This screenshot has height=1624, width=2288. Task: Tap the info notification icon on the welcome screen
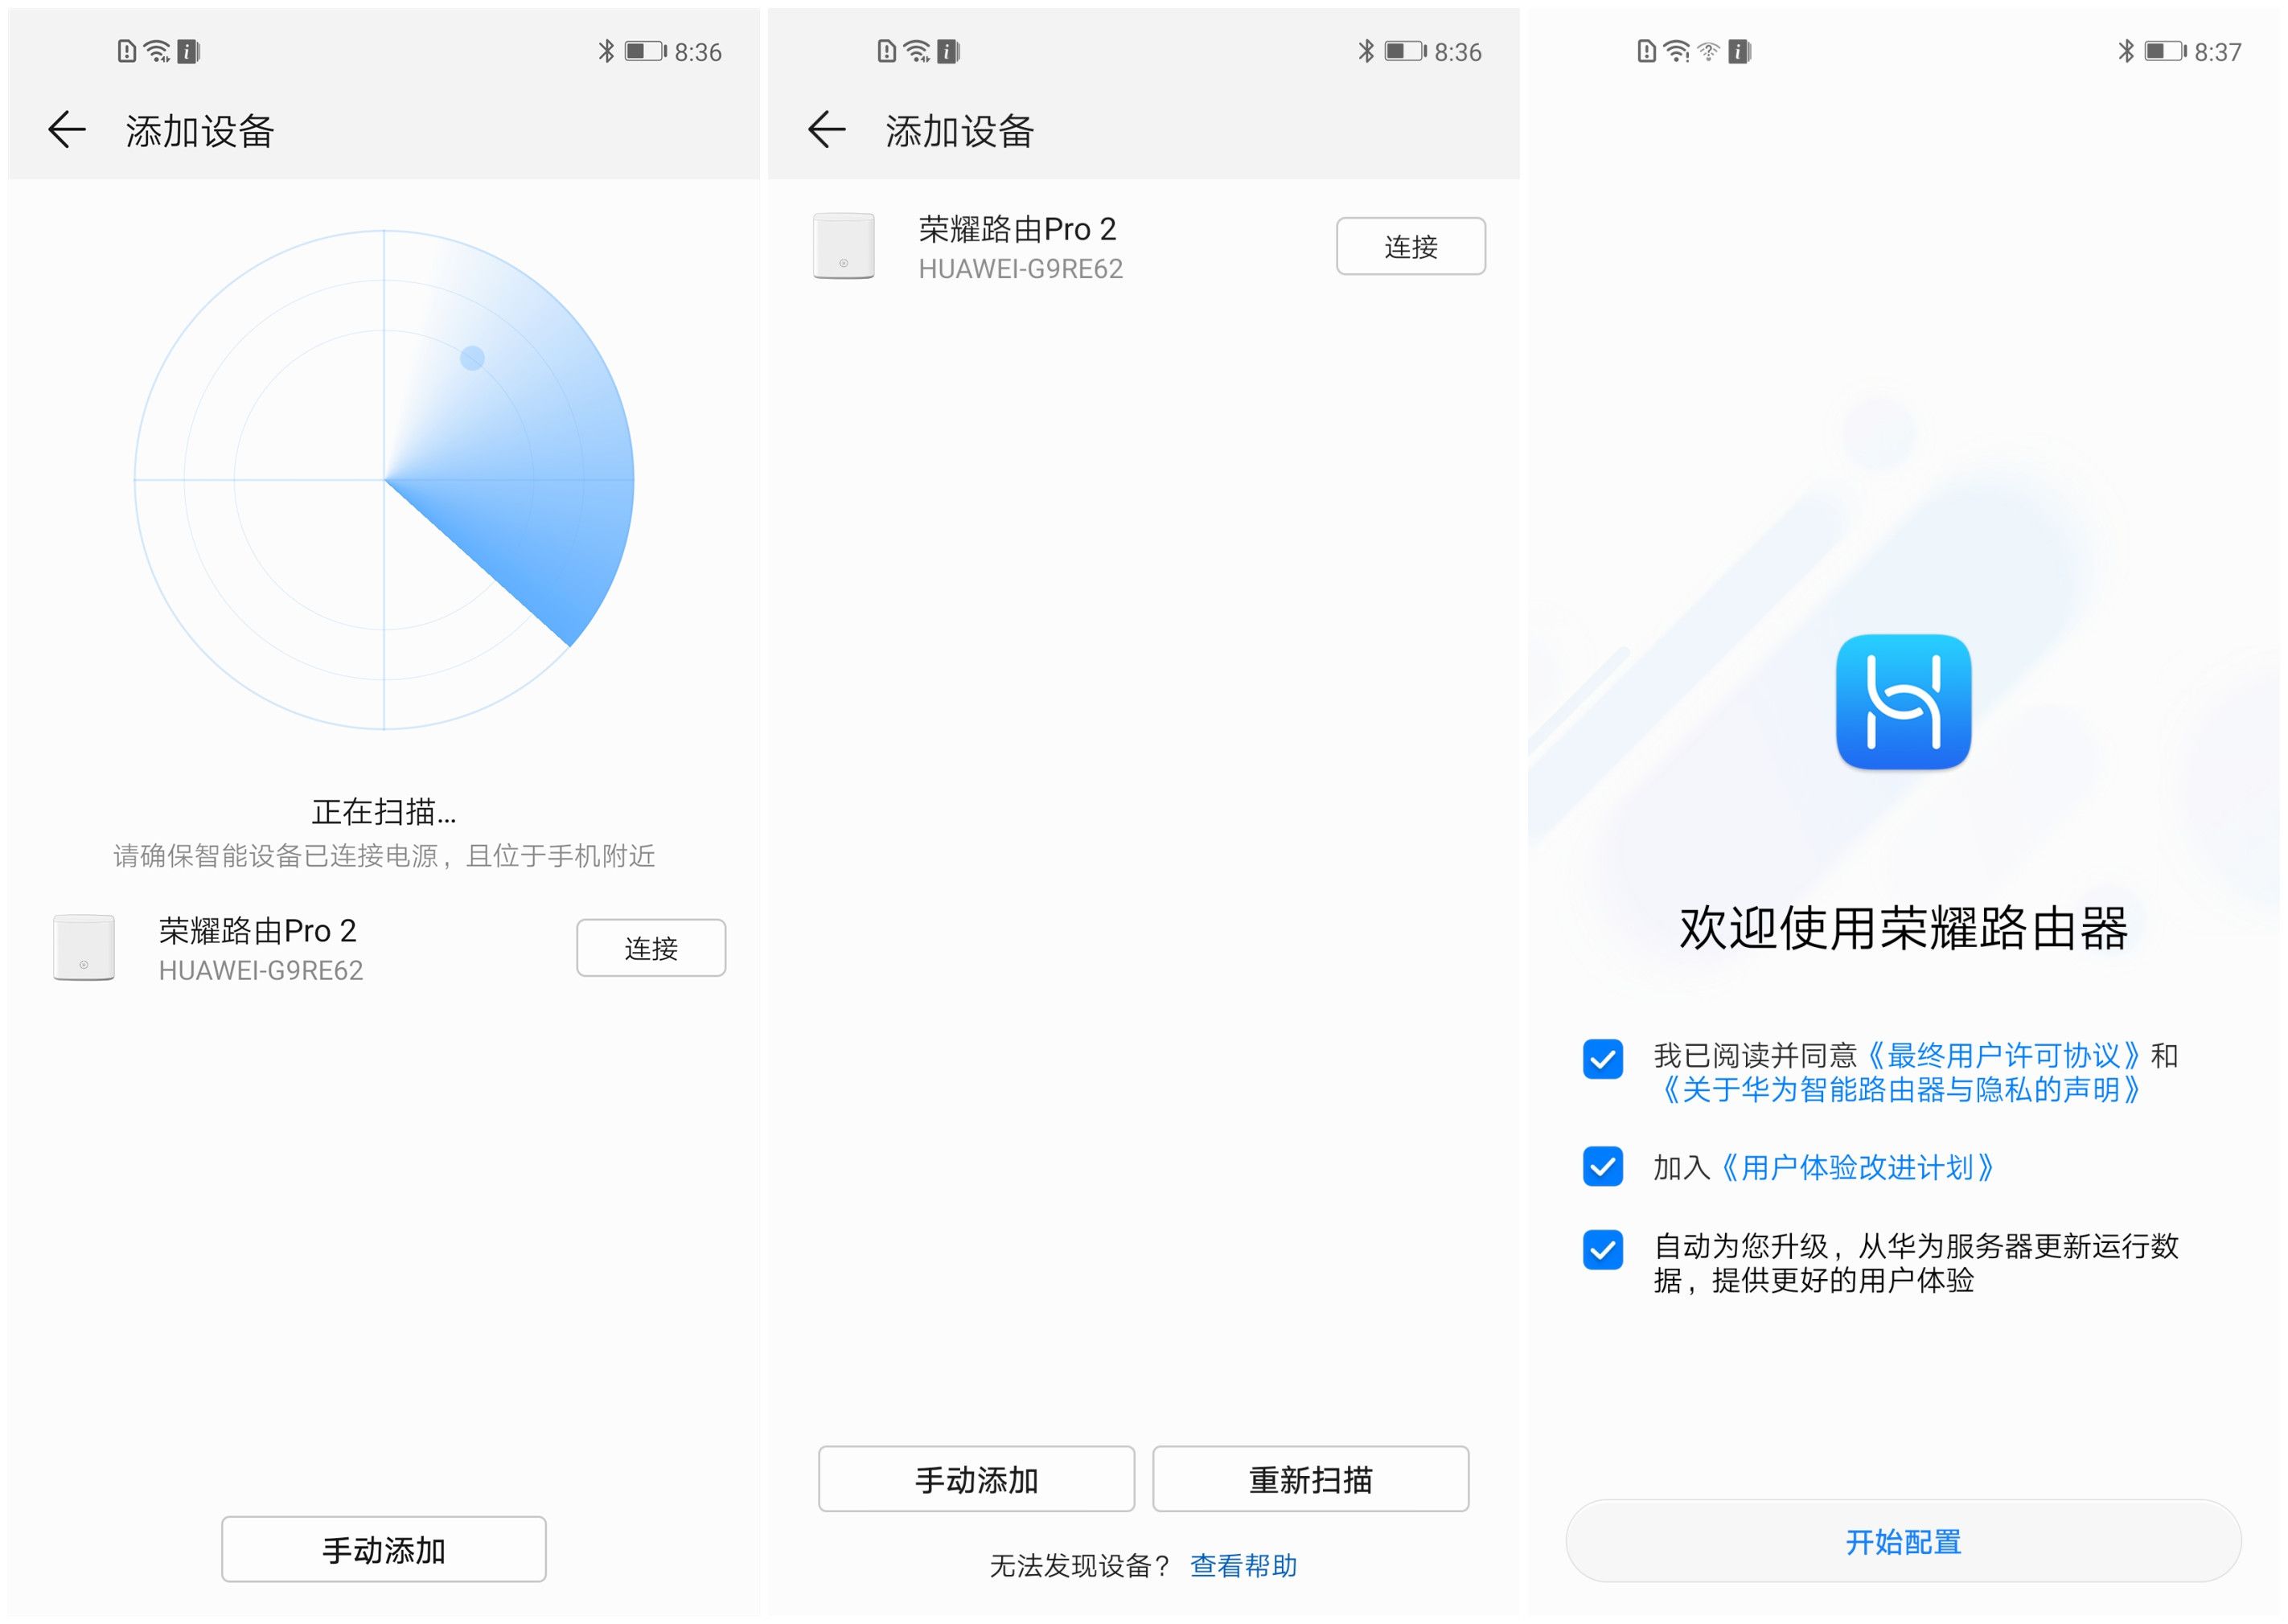[x=1740, y=51]
